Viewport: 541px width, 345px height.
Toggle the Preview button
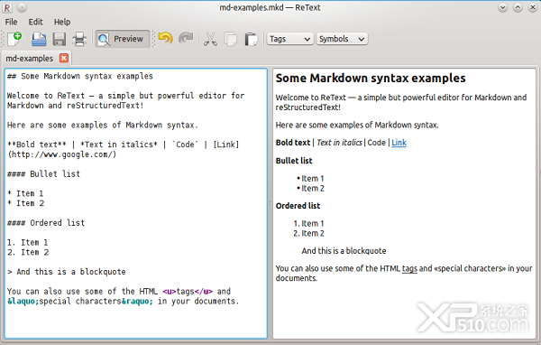122,39
